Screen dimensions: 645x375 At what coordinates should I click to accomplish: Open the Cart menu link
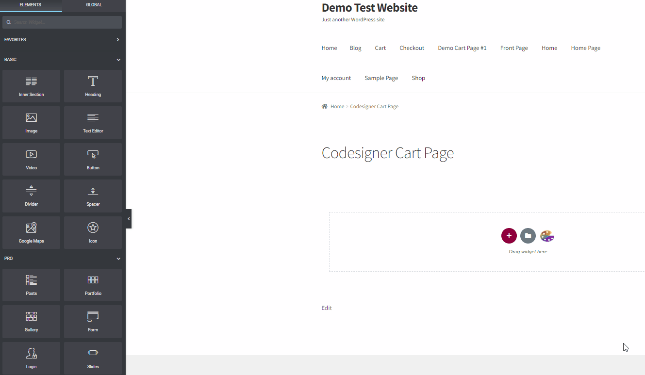tap(380, 48)
